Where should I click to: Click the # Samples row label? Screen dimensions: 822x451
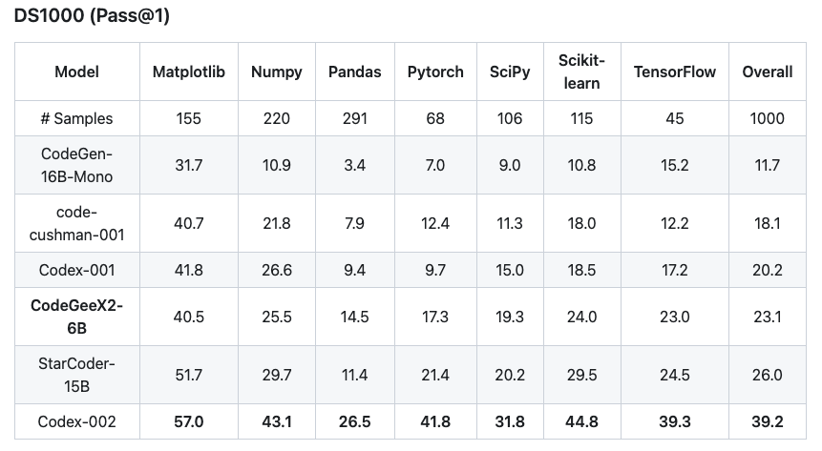tap(76, 118)
